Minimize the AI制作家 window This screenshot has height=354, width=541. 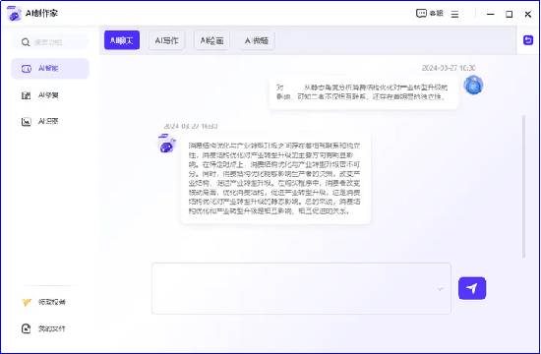click(490, 14)
